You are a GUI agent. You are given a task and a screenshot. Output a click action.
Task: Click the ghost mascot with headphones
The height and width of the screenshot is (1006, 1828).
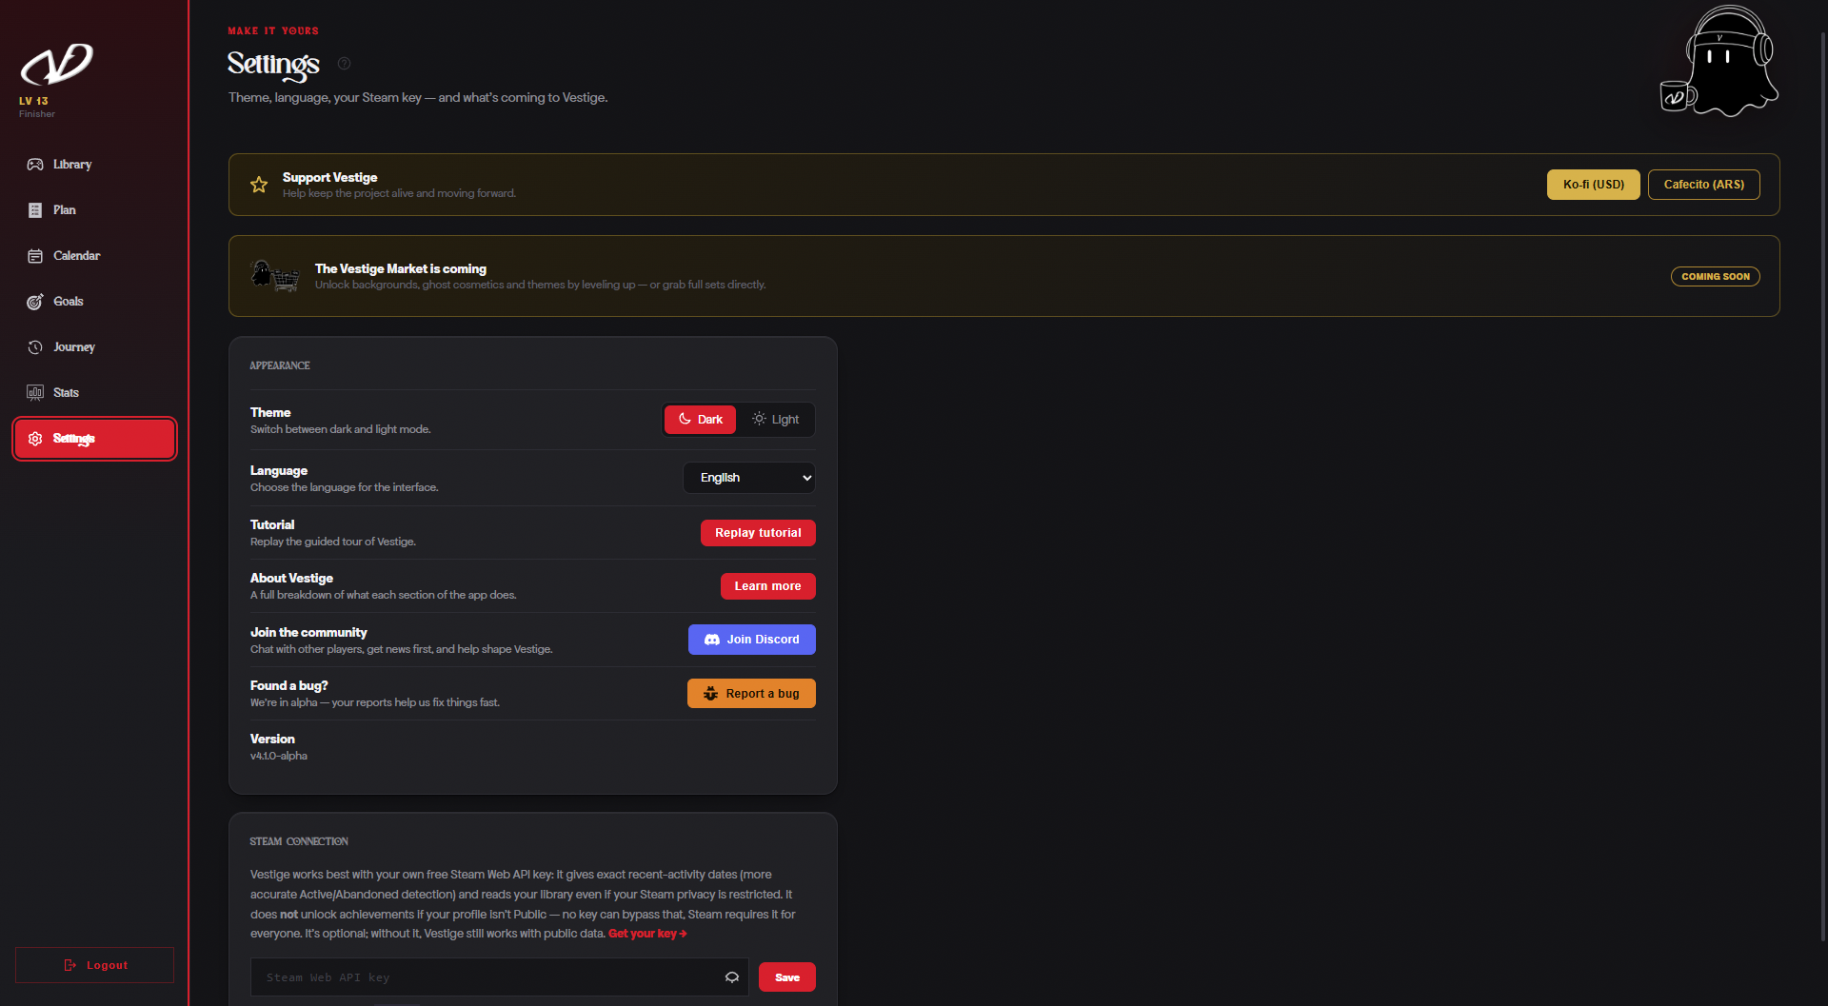click(1719, 62)
